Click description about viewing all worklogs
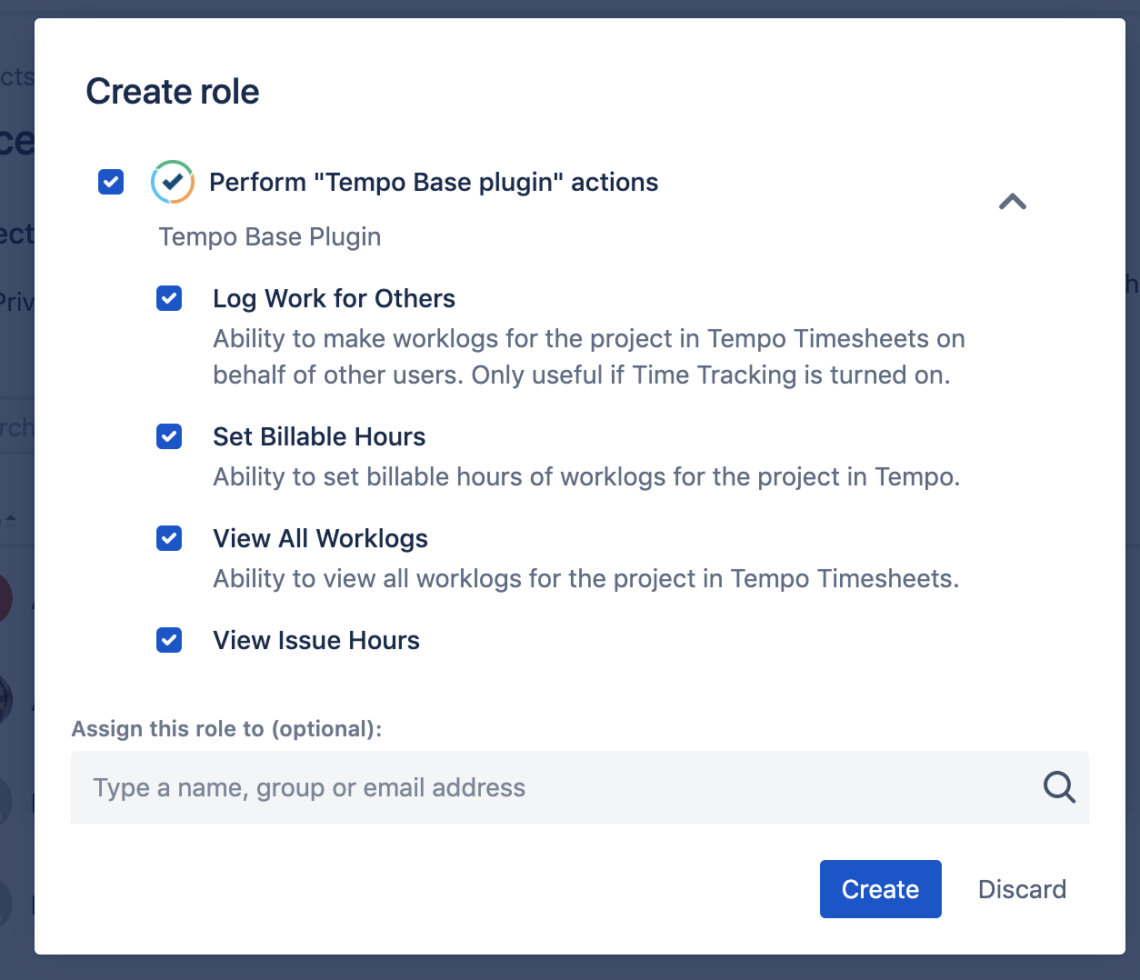The width and height of the screenshot is (1140, 980). click(586, 578)
